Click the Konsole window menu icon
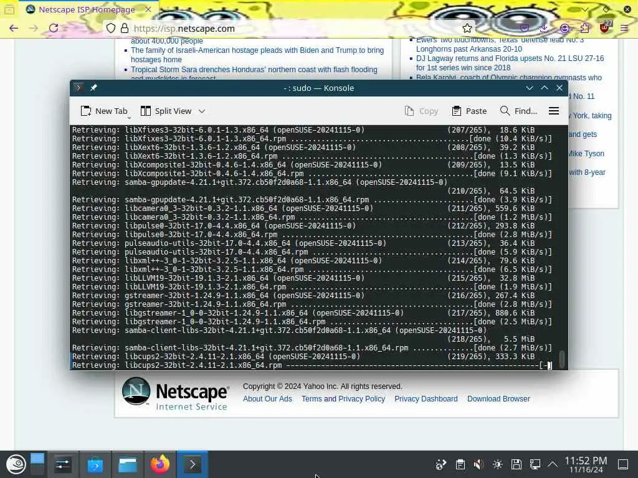The width and height of the screenshot is (638, 478). (79, 88)
